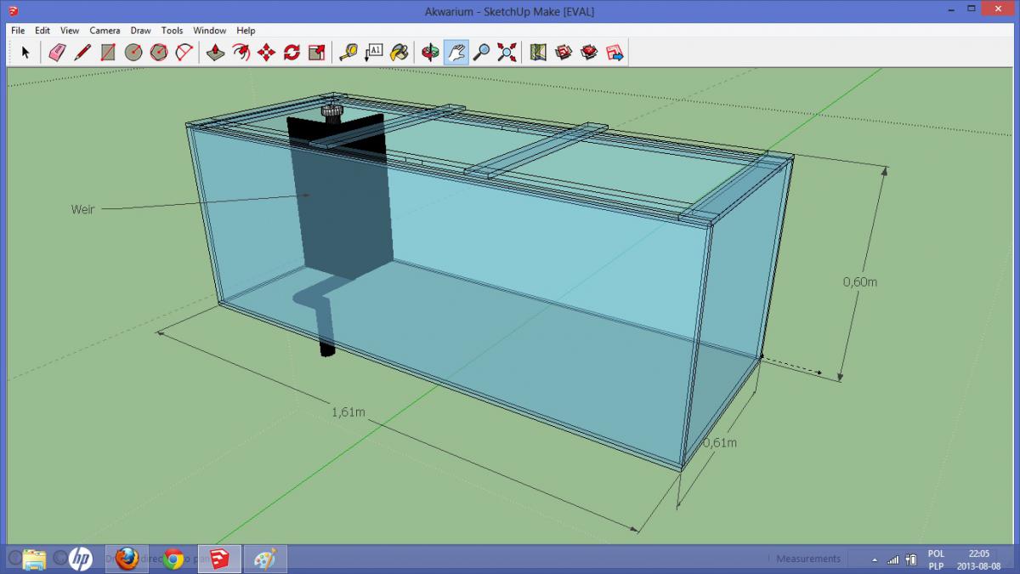Image resolution: width=1020 pixels, height=574 pixels.
Task: Open the Draw menu
Action: (140, 31)
